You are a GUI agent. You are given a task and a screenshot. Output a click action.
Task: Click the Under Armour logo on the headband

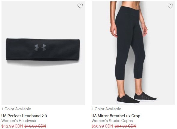[40, 47]
